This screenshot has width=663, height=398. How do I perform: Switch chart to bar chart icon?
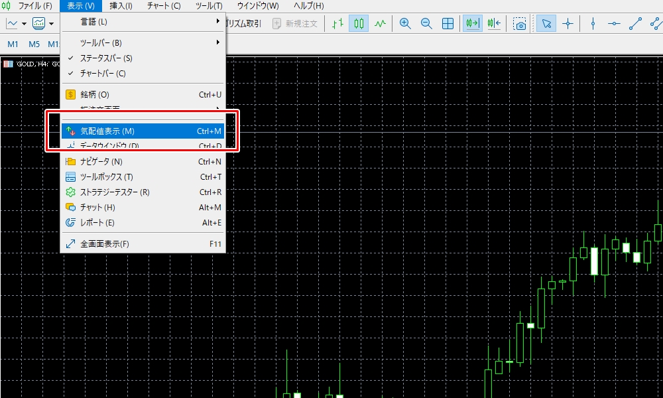tap(338, 24)
